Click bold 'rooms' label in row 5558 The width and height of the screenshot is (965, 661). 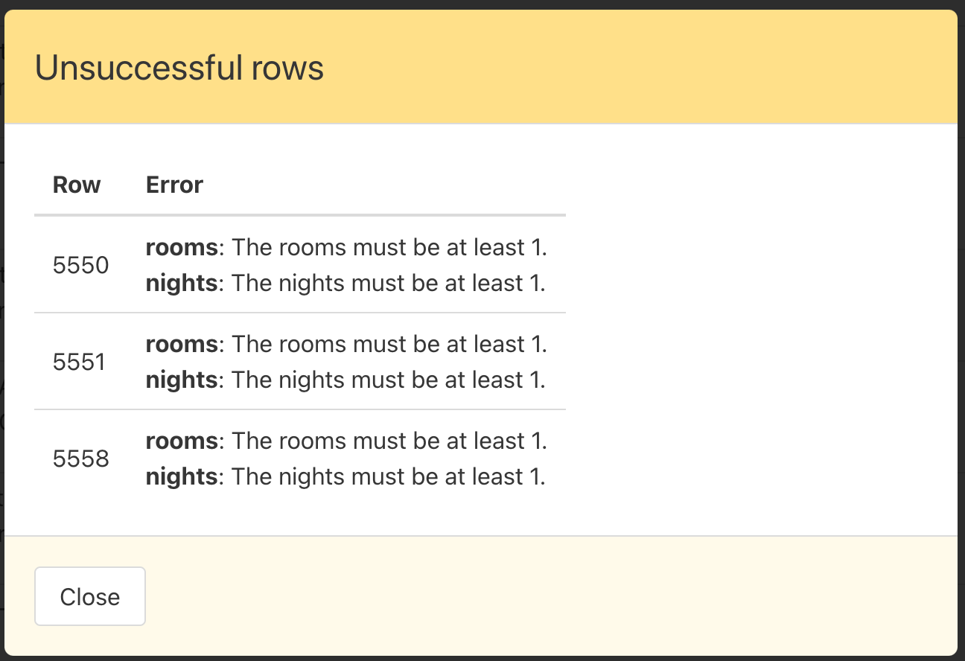click(x=181, y=441)
